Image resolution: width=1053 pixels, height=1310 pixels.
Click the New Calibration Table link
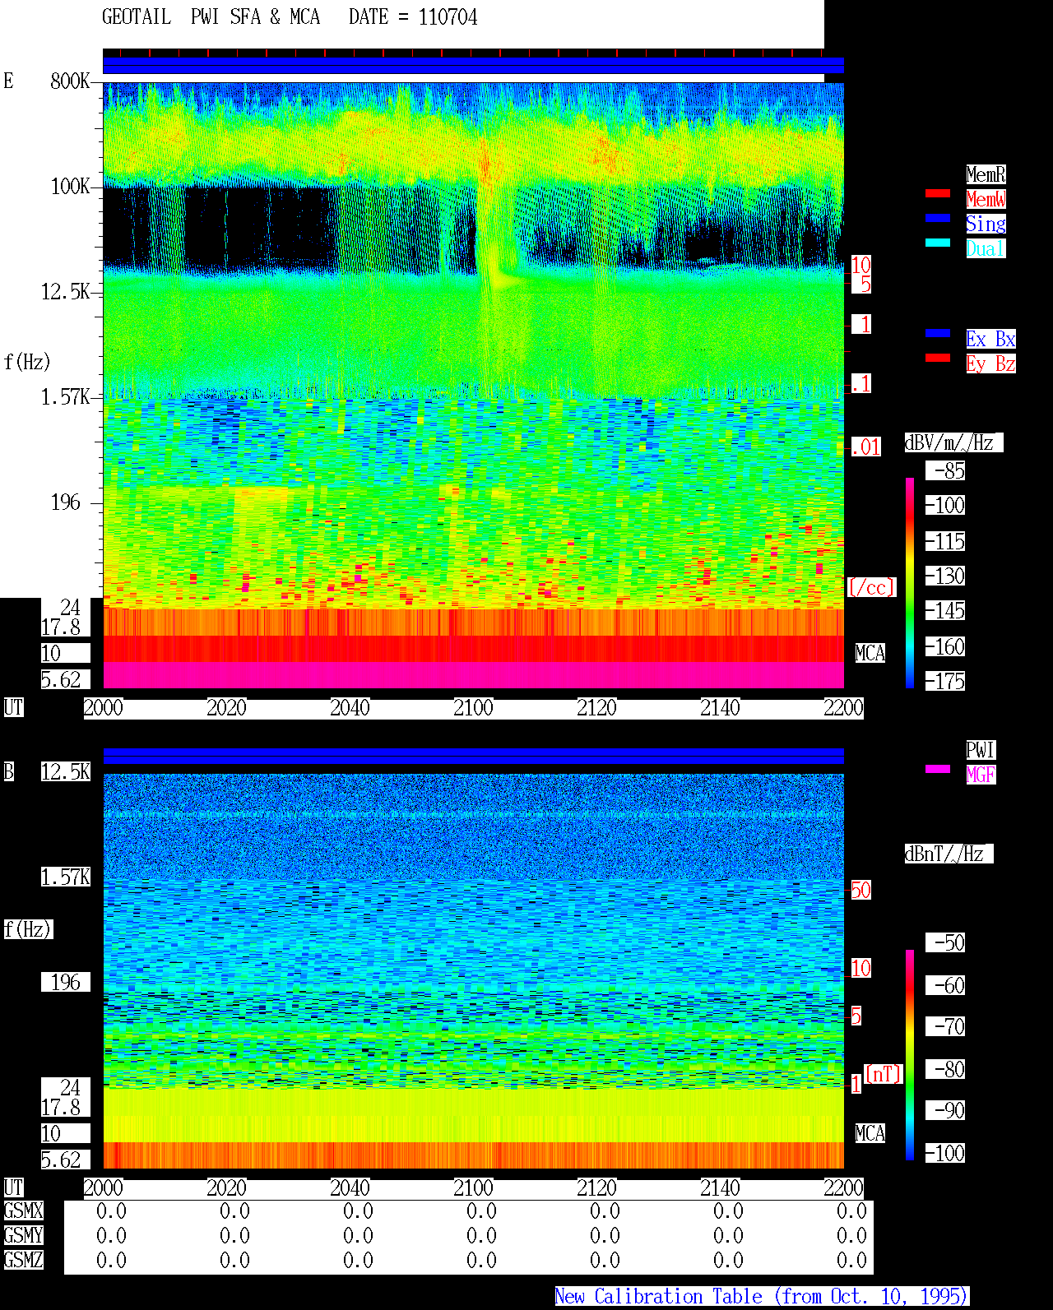[x=762, y=1297]
